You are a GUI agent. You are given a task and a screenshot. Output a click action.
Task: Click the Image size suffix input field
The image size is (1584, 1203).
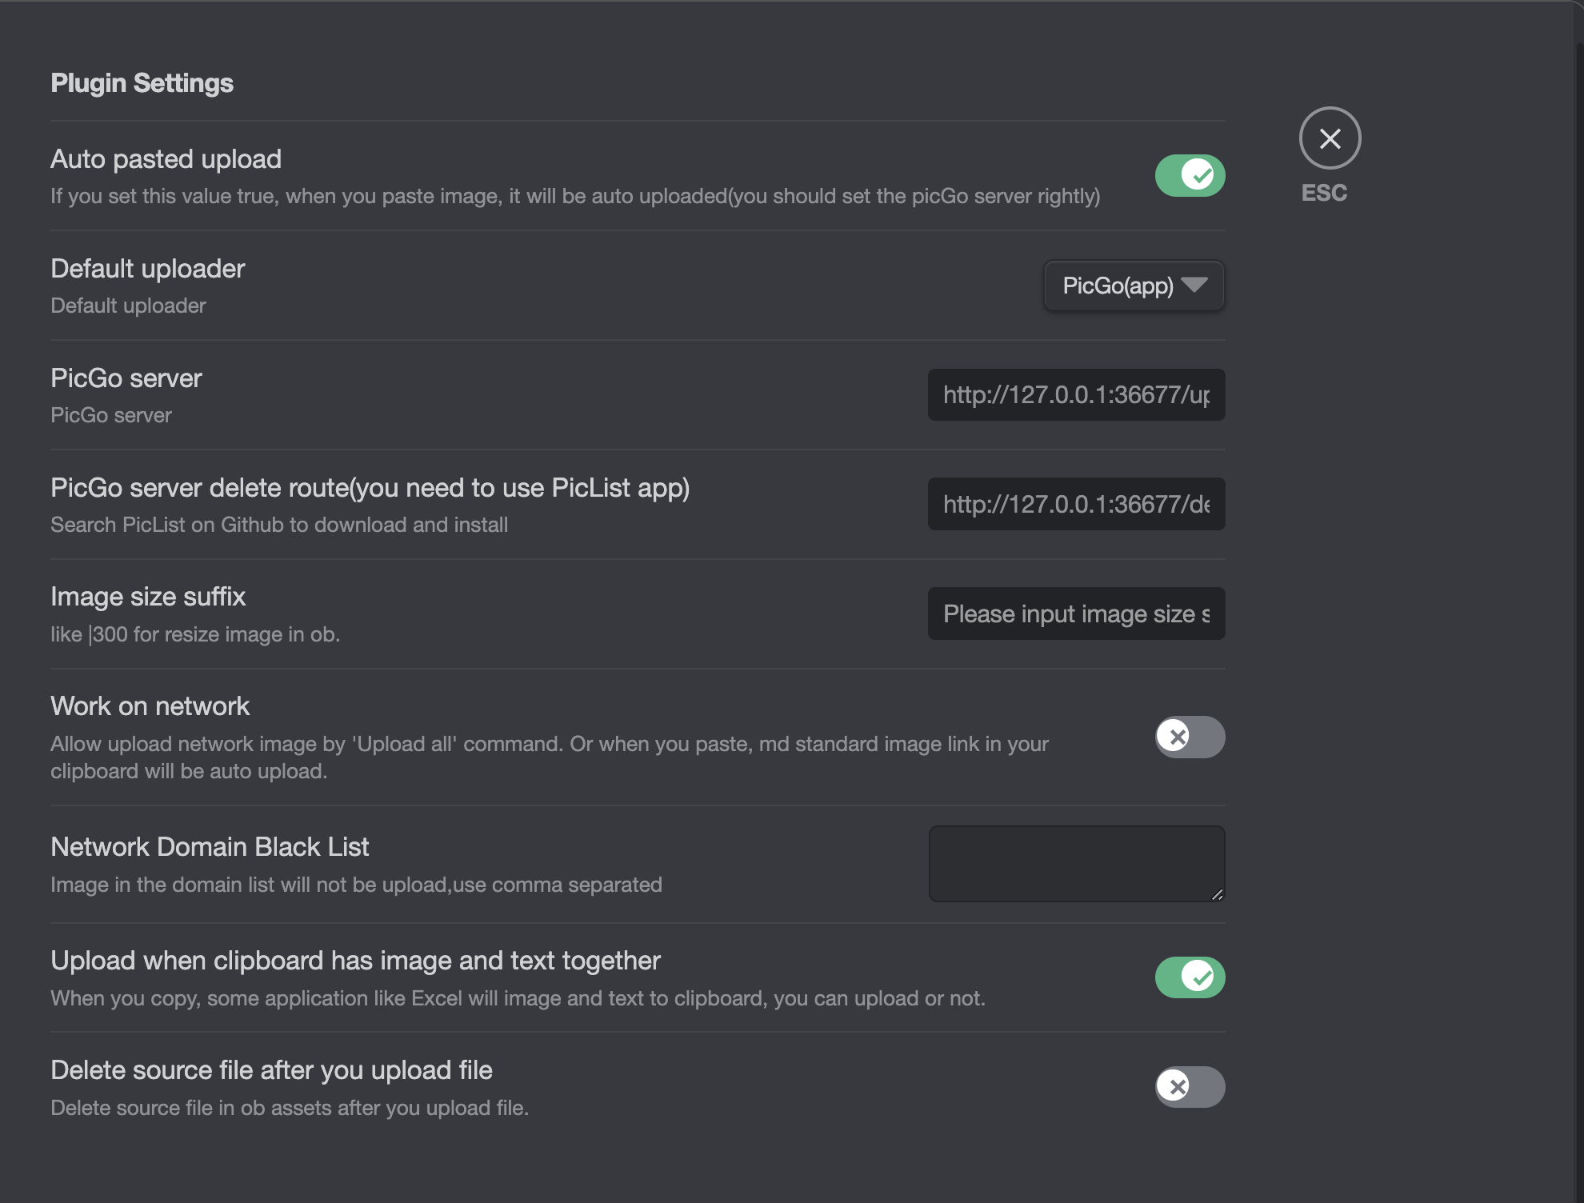click(x=1076, y=613)
